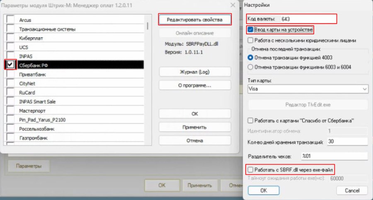Click Отмена in module parameters dialog

(195, 141)
